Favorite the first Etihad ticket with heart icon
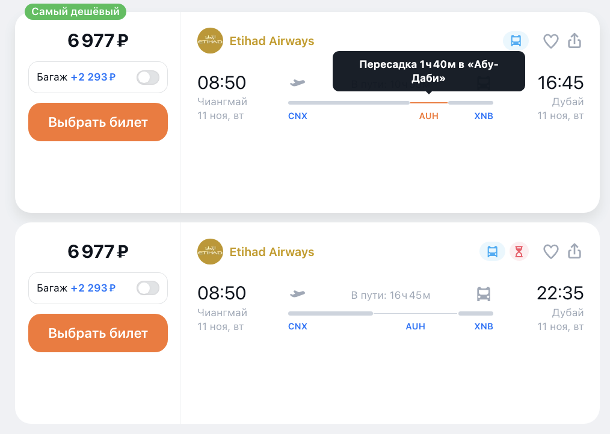 pos(551,41)
